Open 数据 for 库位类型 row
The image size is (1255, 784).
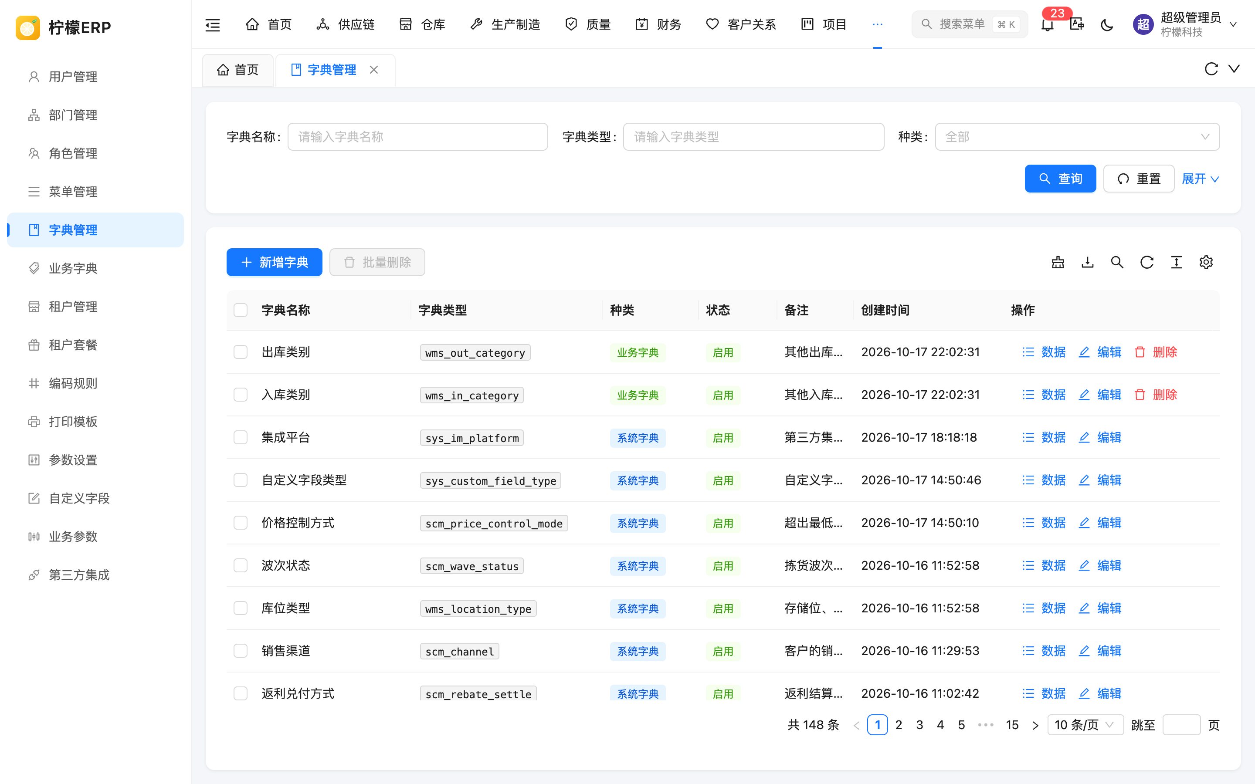pyautogui.click(x=1044, y=608)
